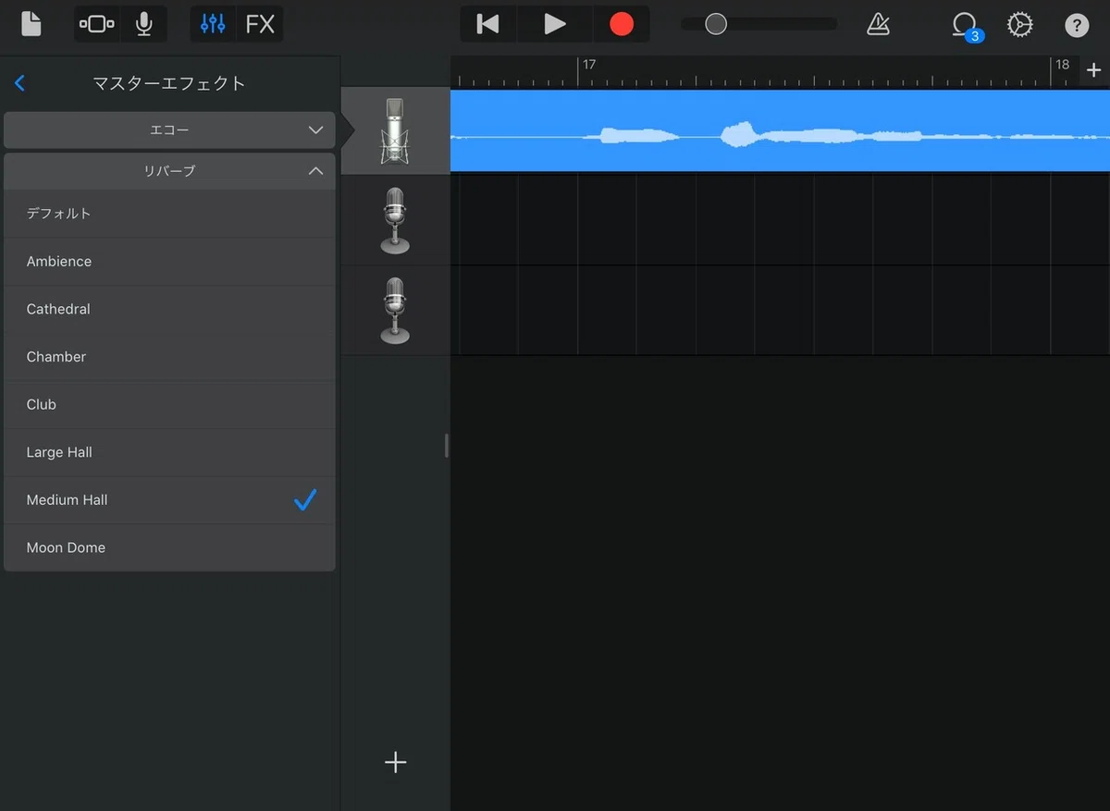Viewport: 1110px width, 811px height.
Task: Open the Loop Browser icon
Action: pyautogui.click(x=965, y=25)
